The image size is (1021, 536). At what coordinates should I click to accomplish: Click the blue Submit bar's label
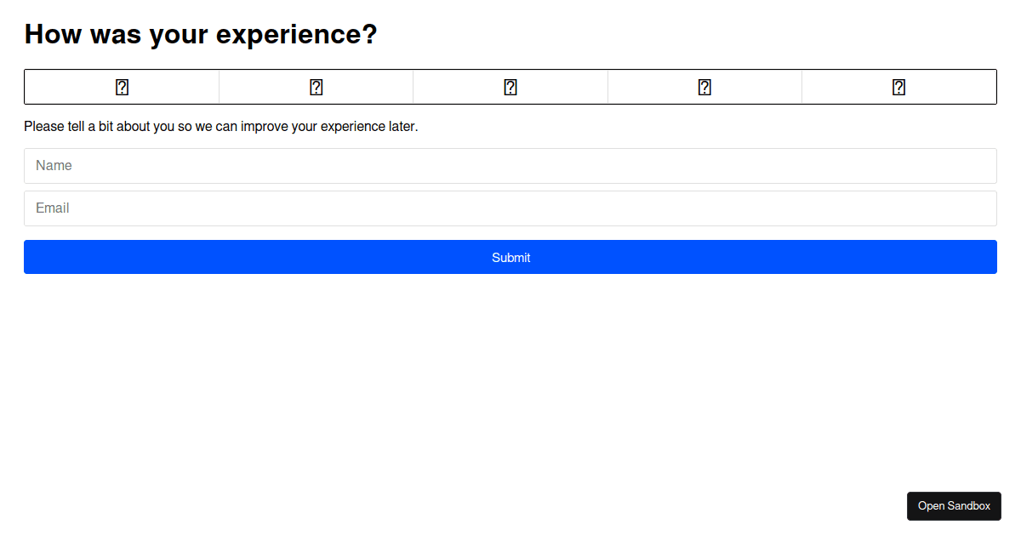click(x=510, y=258)
